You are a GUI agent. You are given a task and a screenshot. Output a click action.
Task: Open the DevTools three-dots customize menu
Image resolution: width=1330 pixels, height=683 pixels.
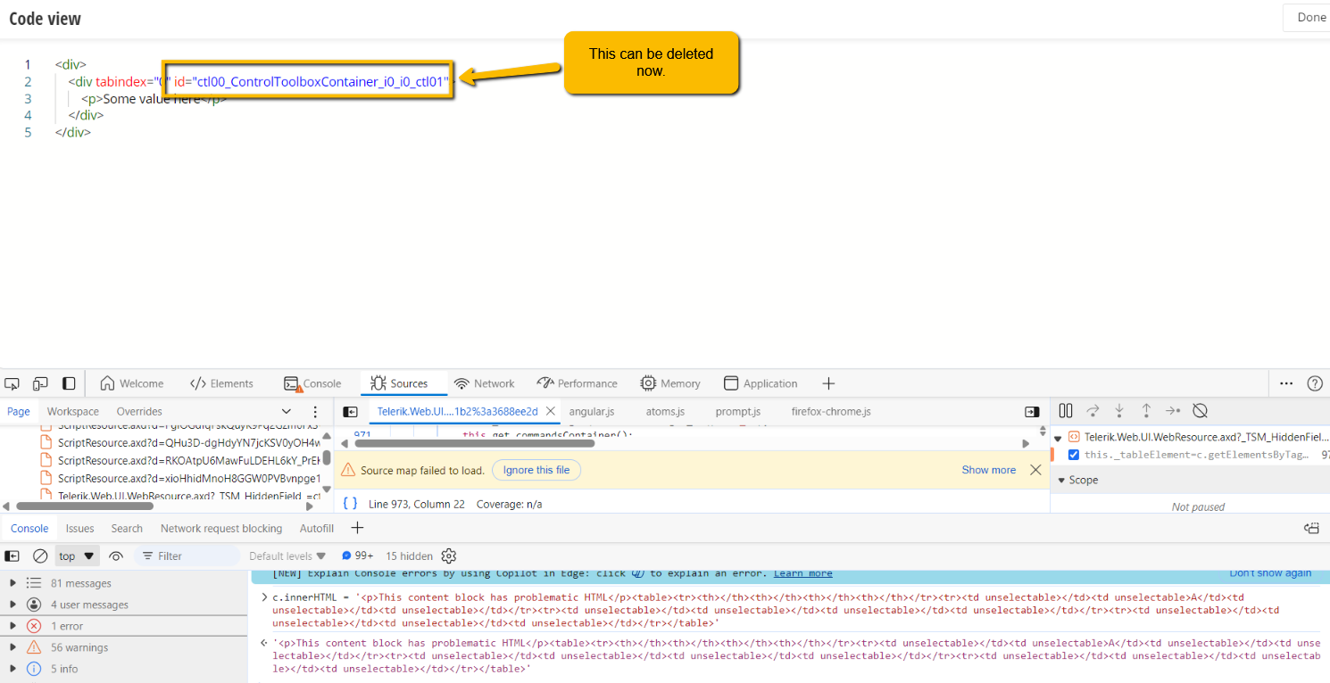pyautogui.click(x=1286, y=383)
